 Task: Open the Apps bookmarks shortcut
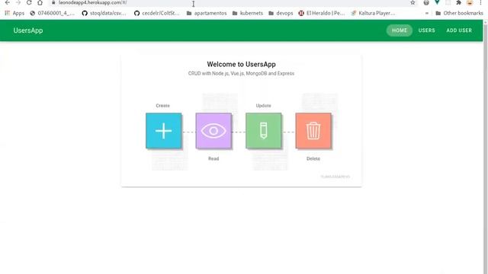point(14,13)
